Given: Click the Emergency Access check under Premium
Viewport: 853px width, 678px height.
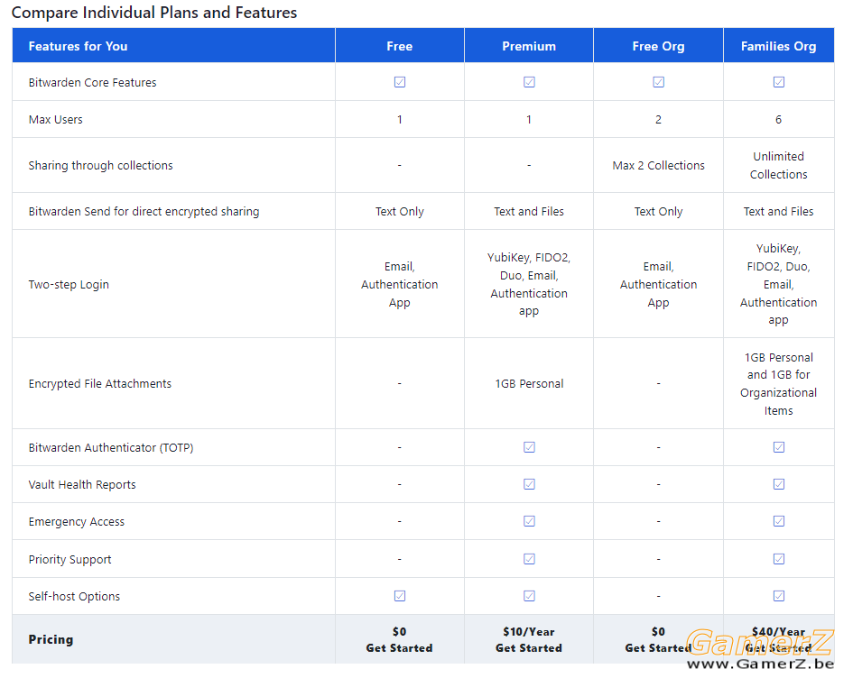Looking at the screenshot, I should pyautogui.click(x=529, y=521).
